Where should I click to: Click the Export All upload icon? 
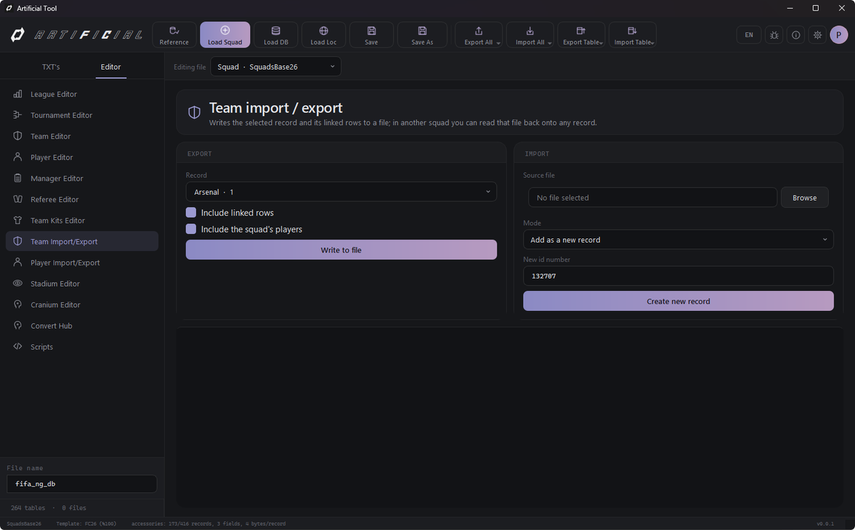pyautogui.click(x=478, y=31)
